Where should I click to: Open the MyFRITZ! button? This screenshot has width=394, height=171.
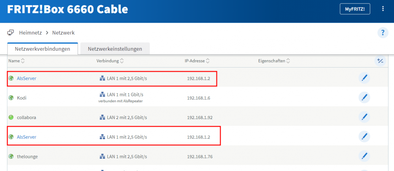355,9
